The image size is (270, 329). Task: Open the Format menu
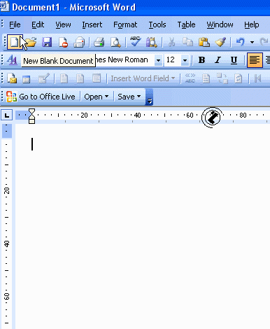[x=125, y=24]
